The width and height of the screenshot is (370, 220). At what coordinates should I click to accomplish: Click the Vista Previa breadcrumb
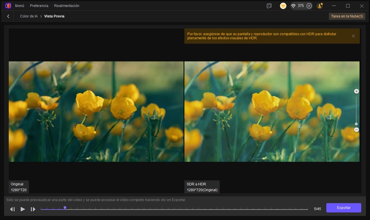point(54,16)
